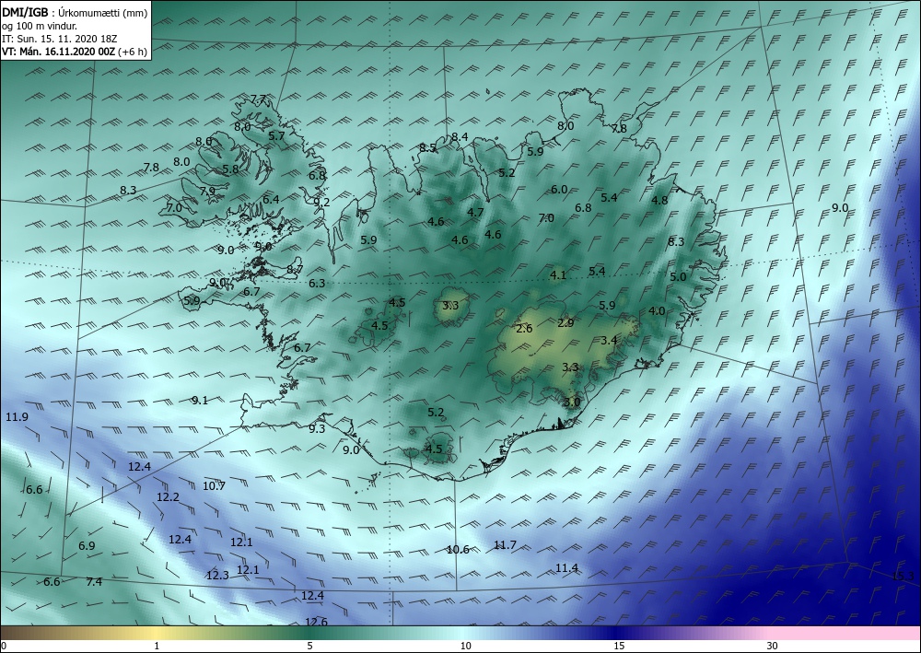Select the 12.2 value label
921x653 pixels.
pos(168,496)
